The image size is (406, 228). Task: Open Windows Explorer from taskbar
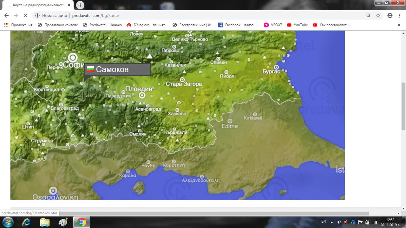point(45,222)
